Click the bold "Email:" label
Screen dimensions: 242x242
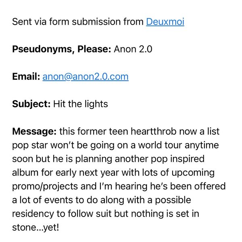[x=26, y=77]
